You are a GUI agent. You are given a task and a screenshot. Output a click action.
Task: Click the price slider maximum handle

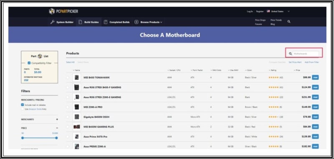[x=56, y=138]
